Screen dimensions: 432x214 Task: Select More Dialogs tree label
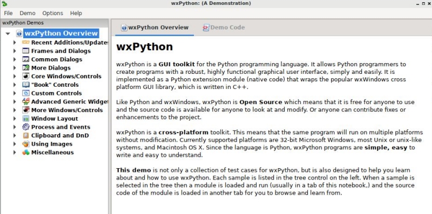(x=51, y=68)
